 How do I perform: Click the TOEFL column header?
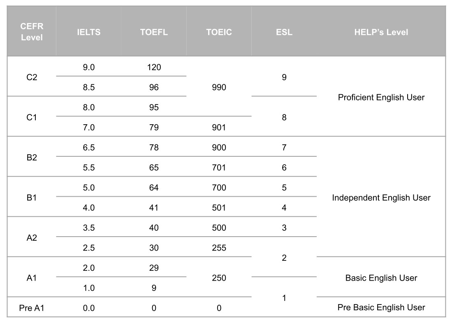point(154,32)
